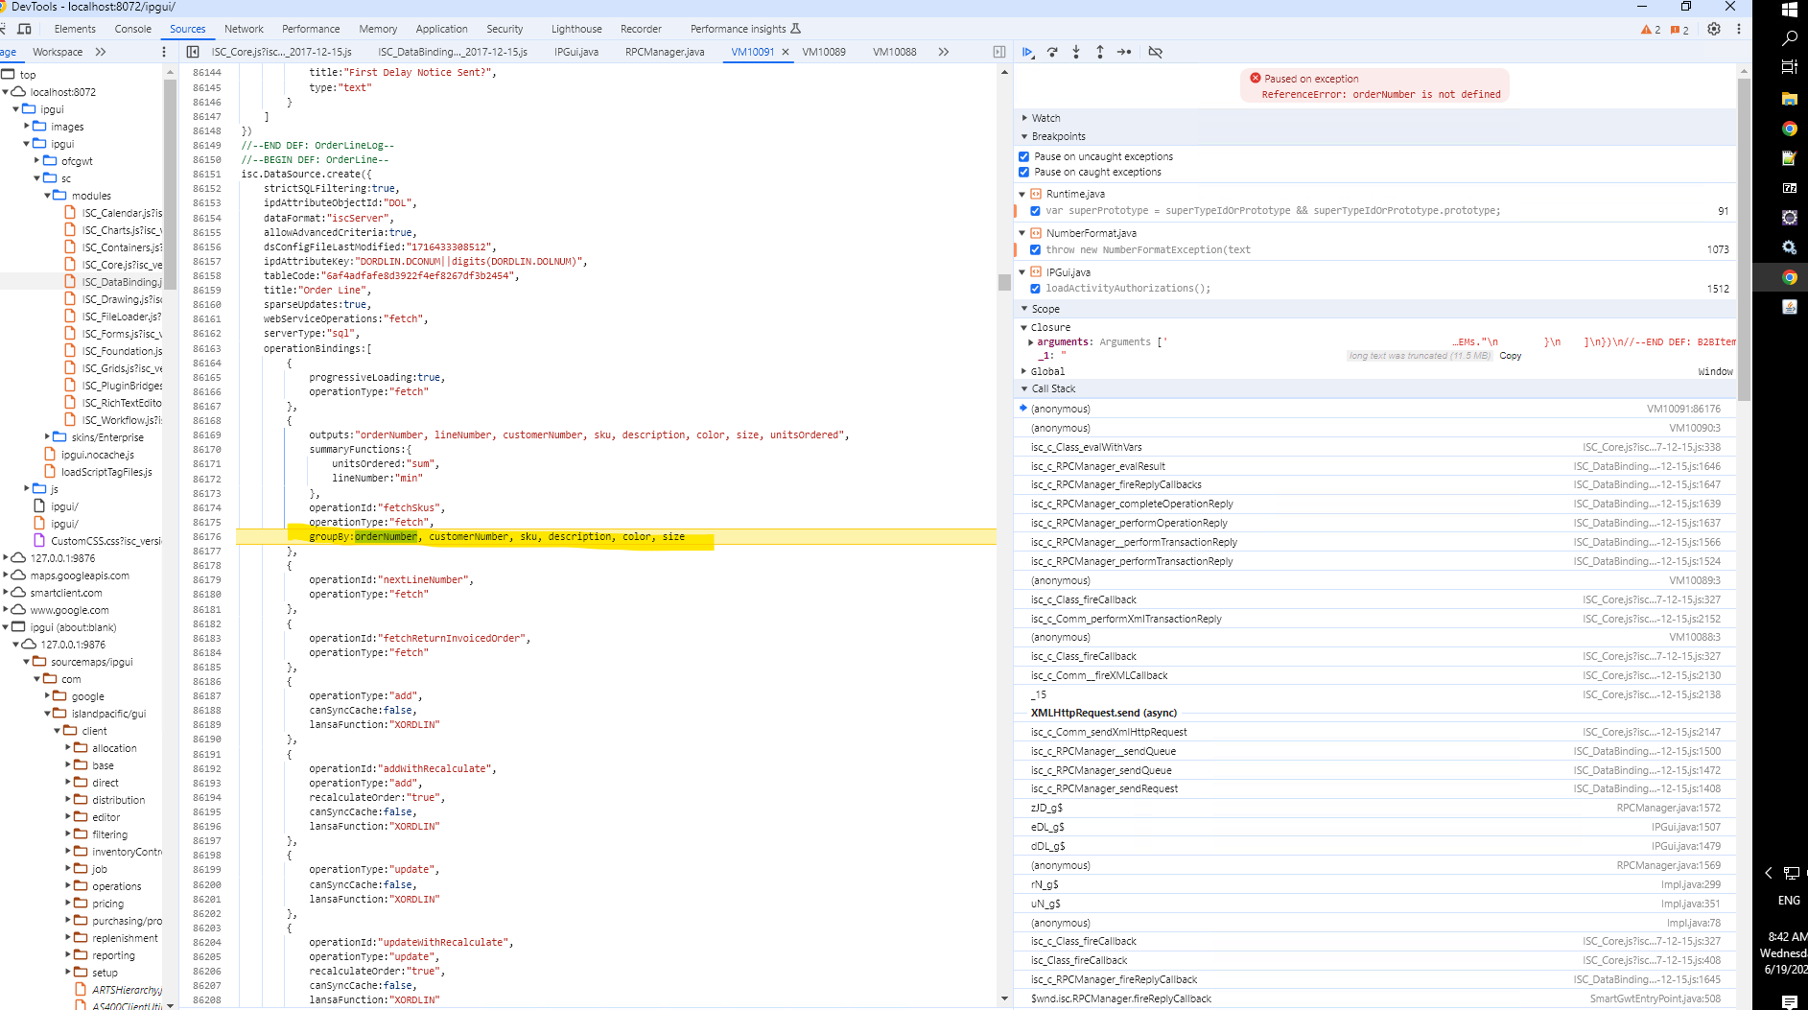Image resolution: width=1808 pixels, height=1010 pixels.
Task: Click the Step into next function icon
Action: pyautogui.click(x=1076, y=53)
